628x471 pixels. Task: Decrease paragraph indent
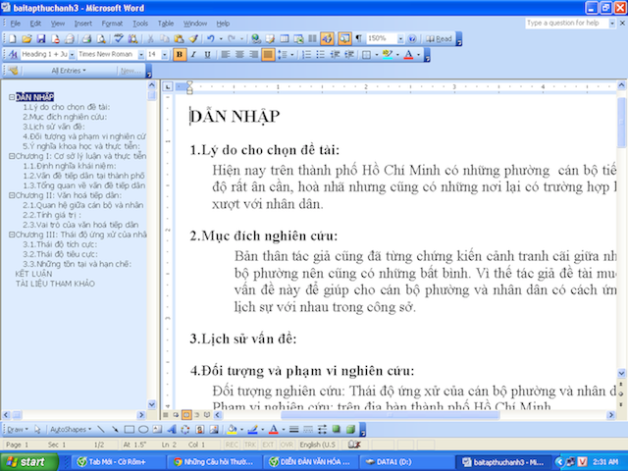(335, 55)
